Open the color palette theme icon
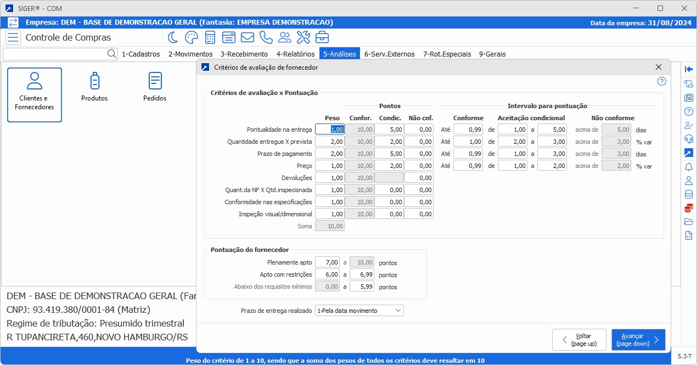The height and width of the screenshot is (365, 697). tap(191, 37)
